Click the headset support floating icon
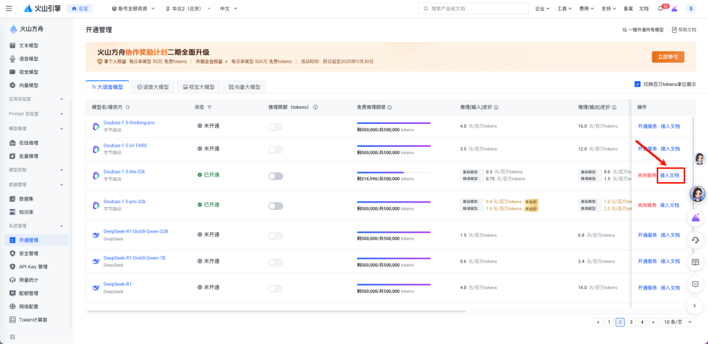 pos(696,240)
